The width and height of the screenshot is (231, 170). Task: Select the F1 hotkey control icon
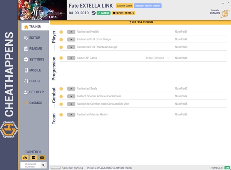coord(34,158)
